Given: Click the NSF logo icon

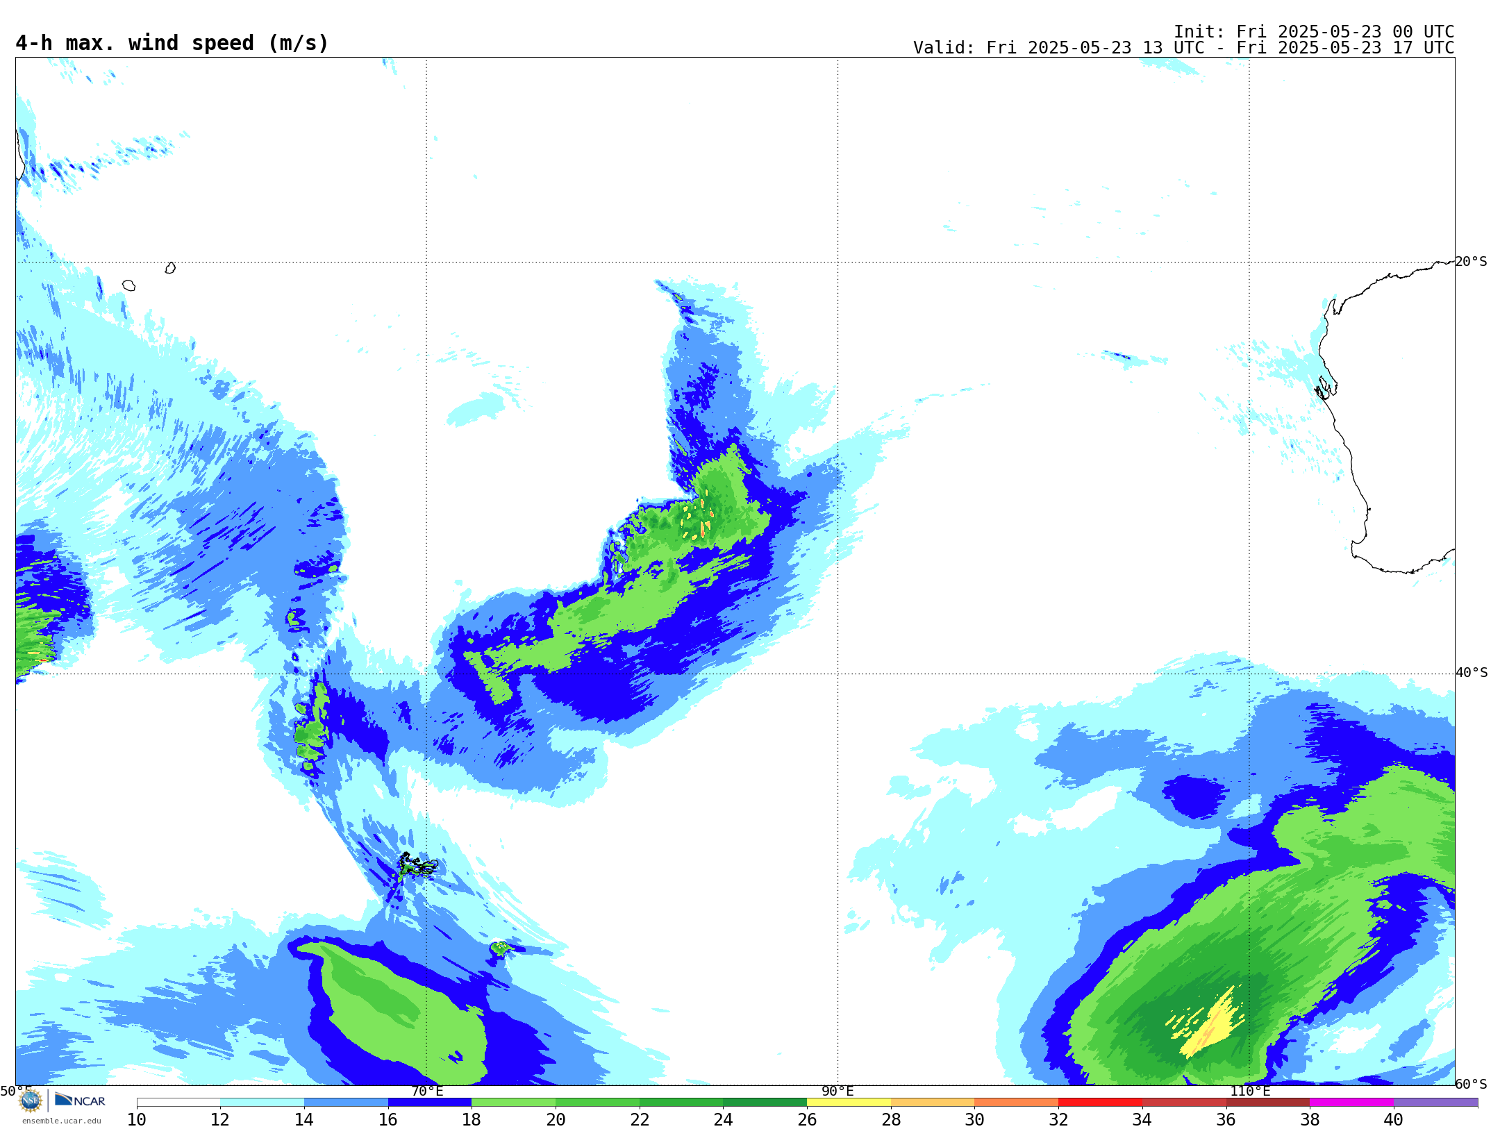Looking at the screenshot, I should (31, 1101).
